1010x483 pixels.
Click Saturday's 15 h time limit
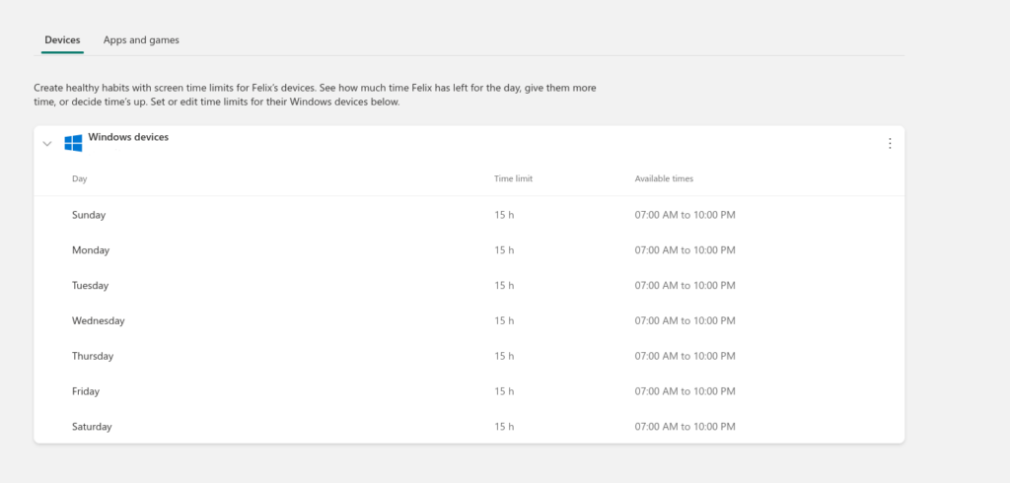tap(504, 427)
